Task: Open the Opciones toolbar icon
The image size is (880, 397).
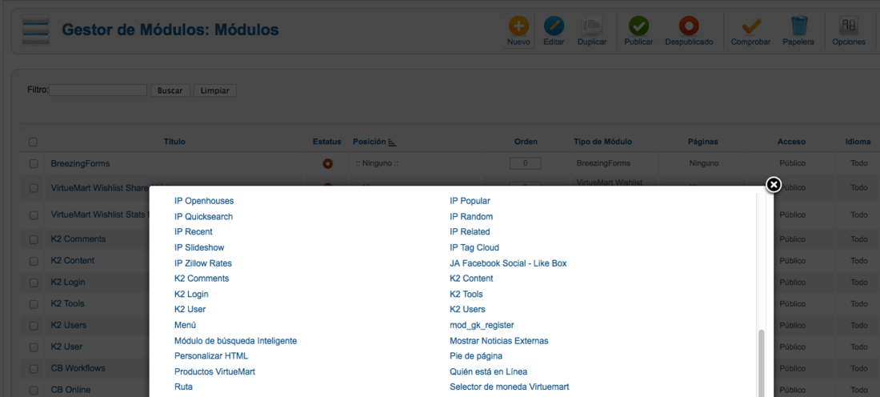Action: [849, 26]
